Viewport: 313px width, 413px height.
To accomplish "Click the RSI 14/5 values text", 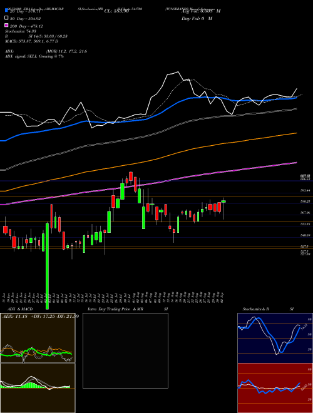I will [x=36, y=36].
